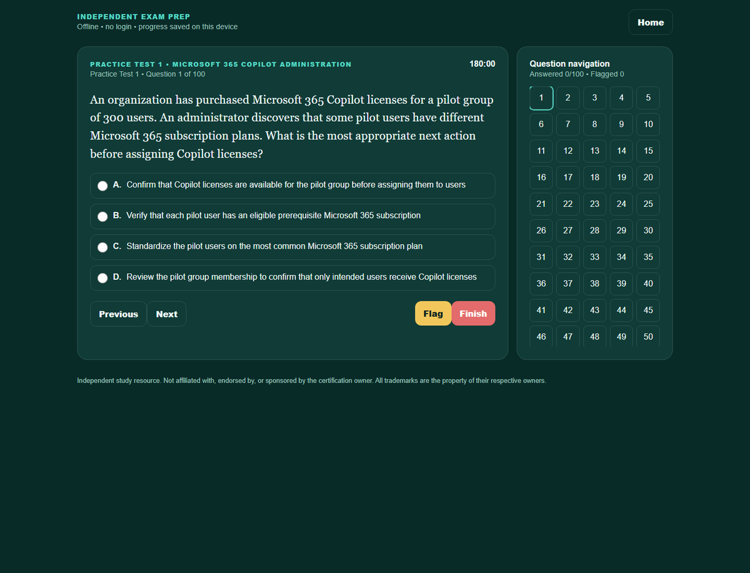Navigate to question 43
The image size is (750, 573).
click(594, 310)
